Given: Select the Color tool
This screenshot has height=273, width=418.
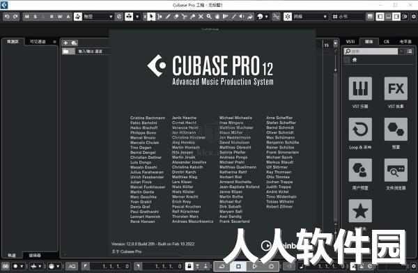Looking at the screenshot, I should coord(250,17).
